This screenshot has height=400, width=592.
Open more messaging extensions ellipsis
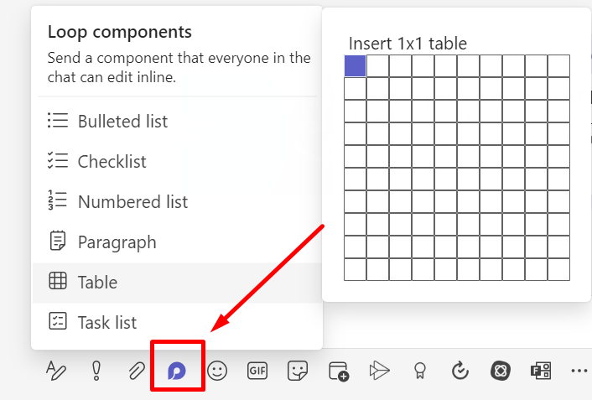pos(579,370)
